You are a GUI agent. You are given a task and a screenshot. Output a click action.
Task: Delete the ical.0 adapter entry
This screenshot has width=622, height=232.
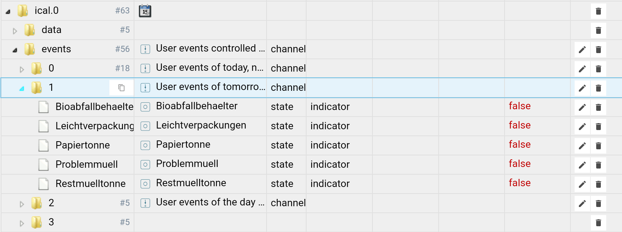click(x=598, y=11)
